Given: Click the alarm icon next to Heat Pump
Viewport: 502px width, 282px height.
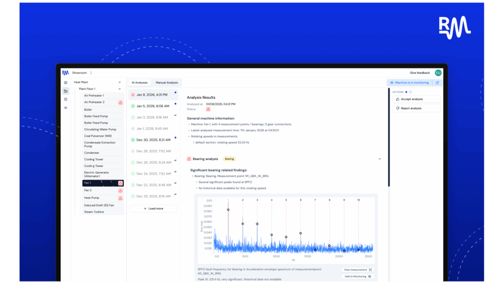Looking at the screenshot, I should coord(120,197).
